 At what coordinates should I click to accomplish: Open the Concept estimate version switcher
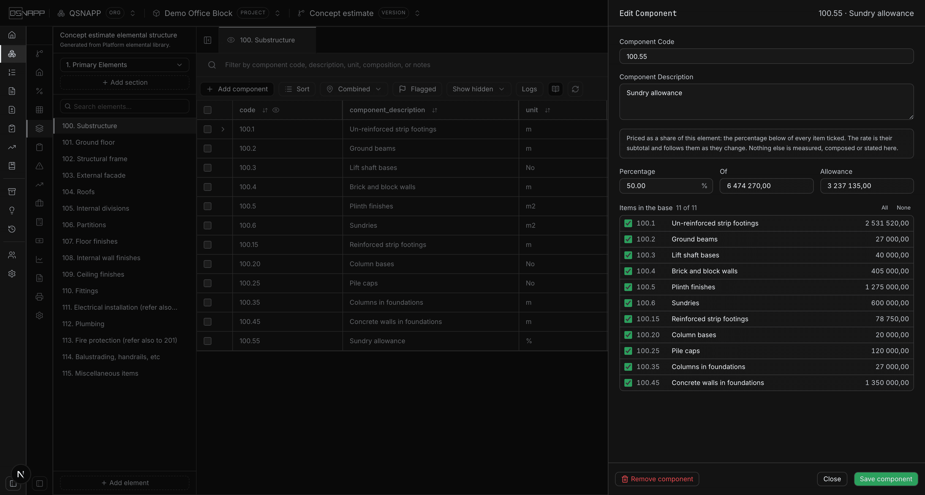pos(417,13)
